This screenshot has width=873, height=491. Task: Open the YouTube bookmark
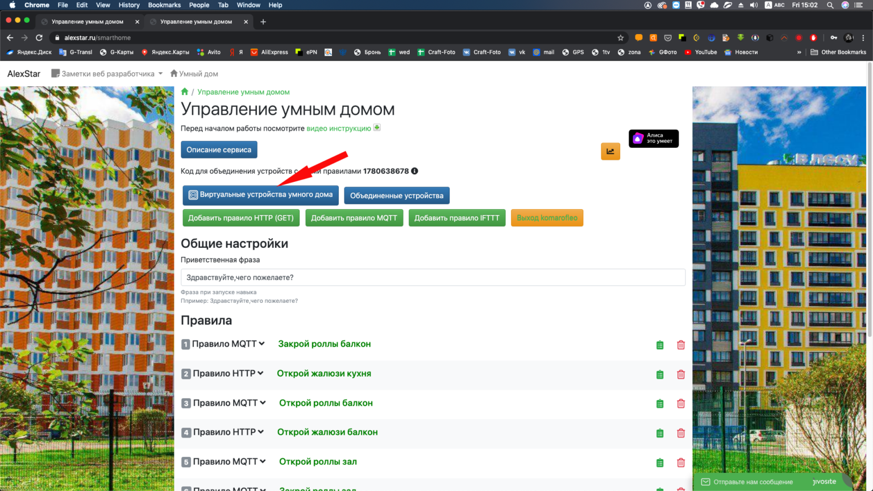(701, 52)
